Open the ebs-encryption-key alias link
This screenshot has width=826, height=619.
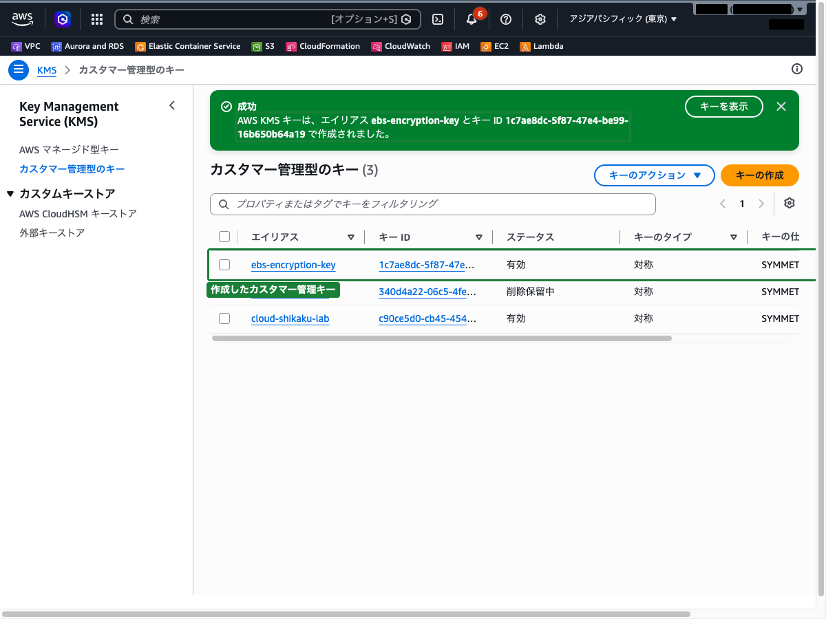tap(293, 265)
